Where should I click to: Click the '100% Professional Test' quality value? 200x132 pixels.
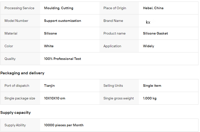62,59
